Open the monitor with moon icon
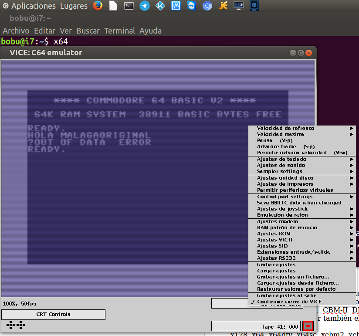359x336 pixels. click(239, 6)
